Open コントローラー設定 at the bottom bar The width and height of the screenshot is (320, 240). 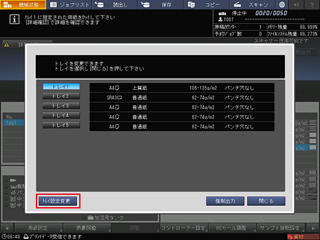pos(184,228)
